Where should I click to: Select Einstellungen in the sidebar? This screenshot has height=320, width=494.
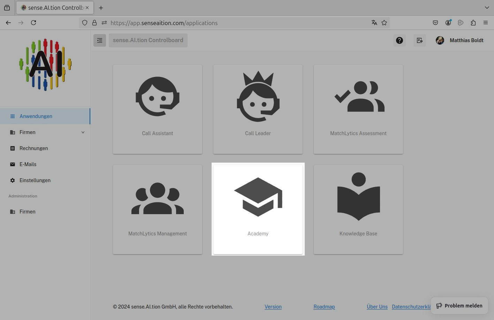[45, 180]
